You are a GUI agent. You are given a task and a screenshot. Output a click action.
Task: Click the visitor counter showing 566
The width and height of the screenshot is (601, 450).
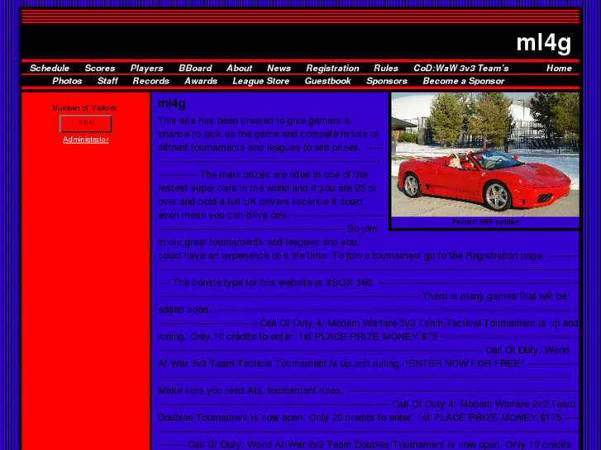coord(86,123)
